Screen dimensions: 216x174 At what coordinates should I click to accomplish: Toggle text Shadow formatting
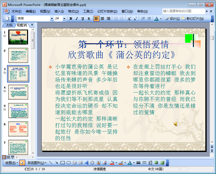click(x=89, y=19)
